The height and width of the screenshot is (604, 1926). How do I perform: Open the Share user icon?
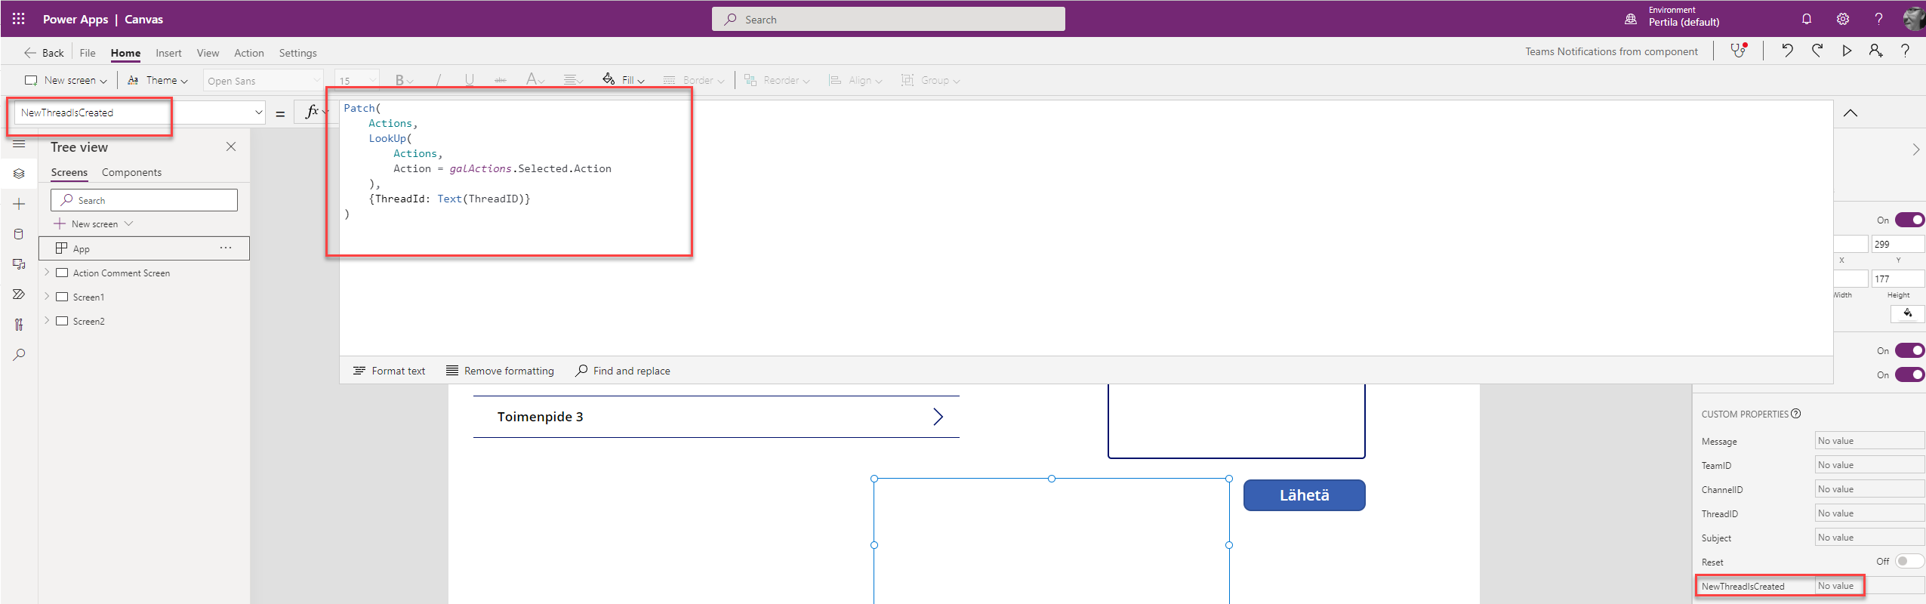pyautogui.click(x=1875, y=51)
